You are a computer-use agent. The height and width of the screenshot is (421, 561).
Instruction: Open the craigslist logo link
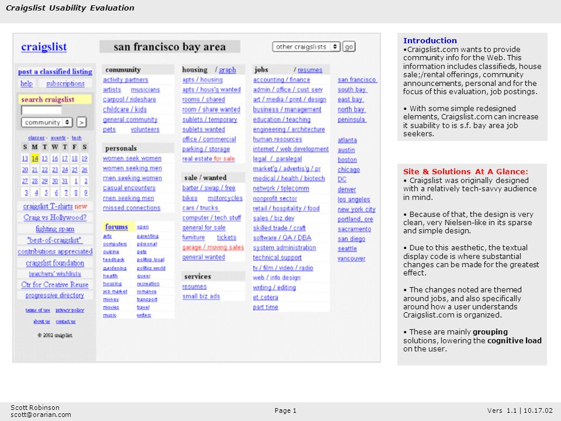[x=44, y=47]
